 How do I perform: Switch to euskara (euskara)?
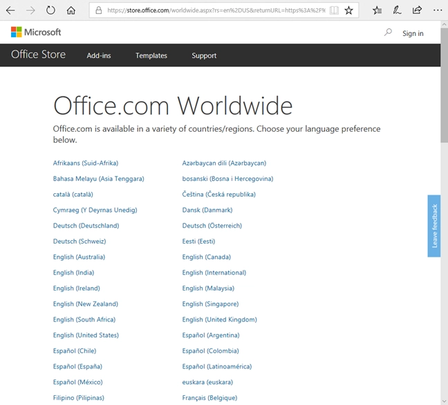[207, 382]
